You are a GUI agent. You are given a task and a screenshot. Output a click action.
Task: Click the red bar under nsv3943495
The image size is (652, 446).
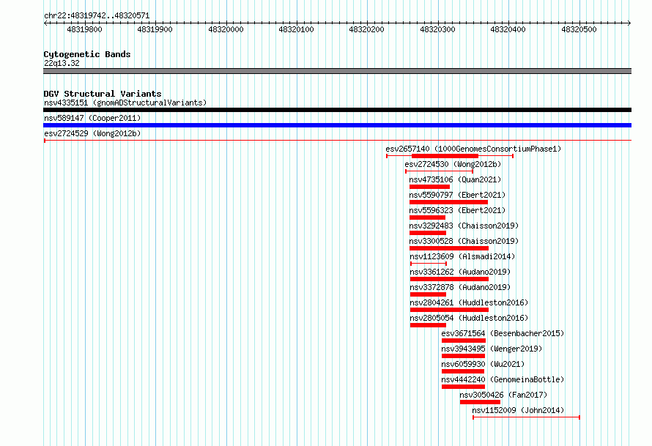point(463,356)
